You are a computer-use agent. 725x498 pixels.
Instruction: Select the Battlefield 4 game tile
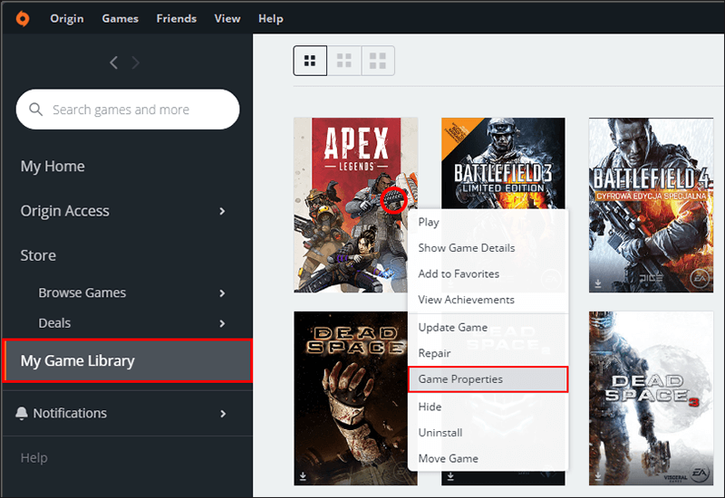(x=651, y=206)
